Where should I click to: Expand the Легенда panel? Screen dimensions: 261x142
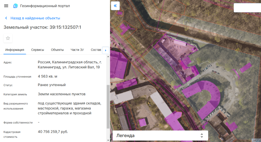pyautogui.click(x=160, y=136)
